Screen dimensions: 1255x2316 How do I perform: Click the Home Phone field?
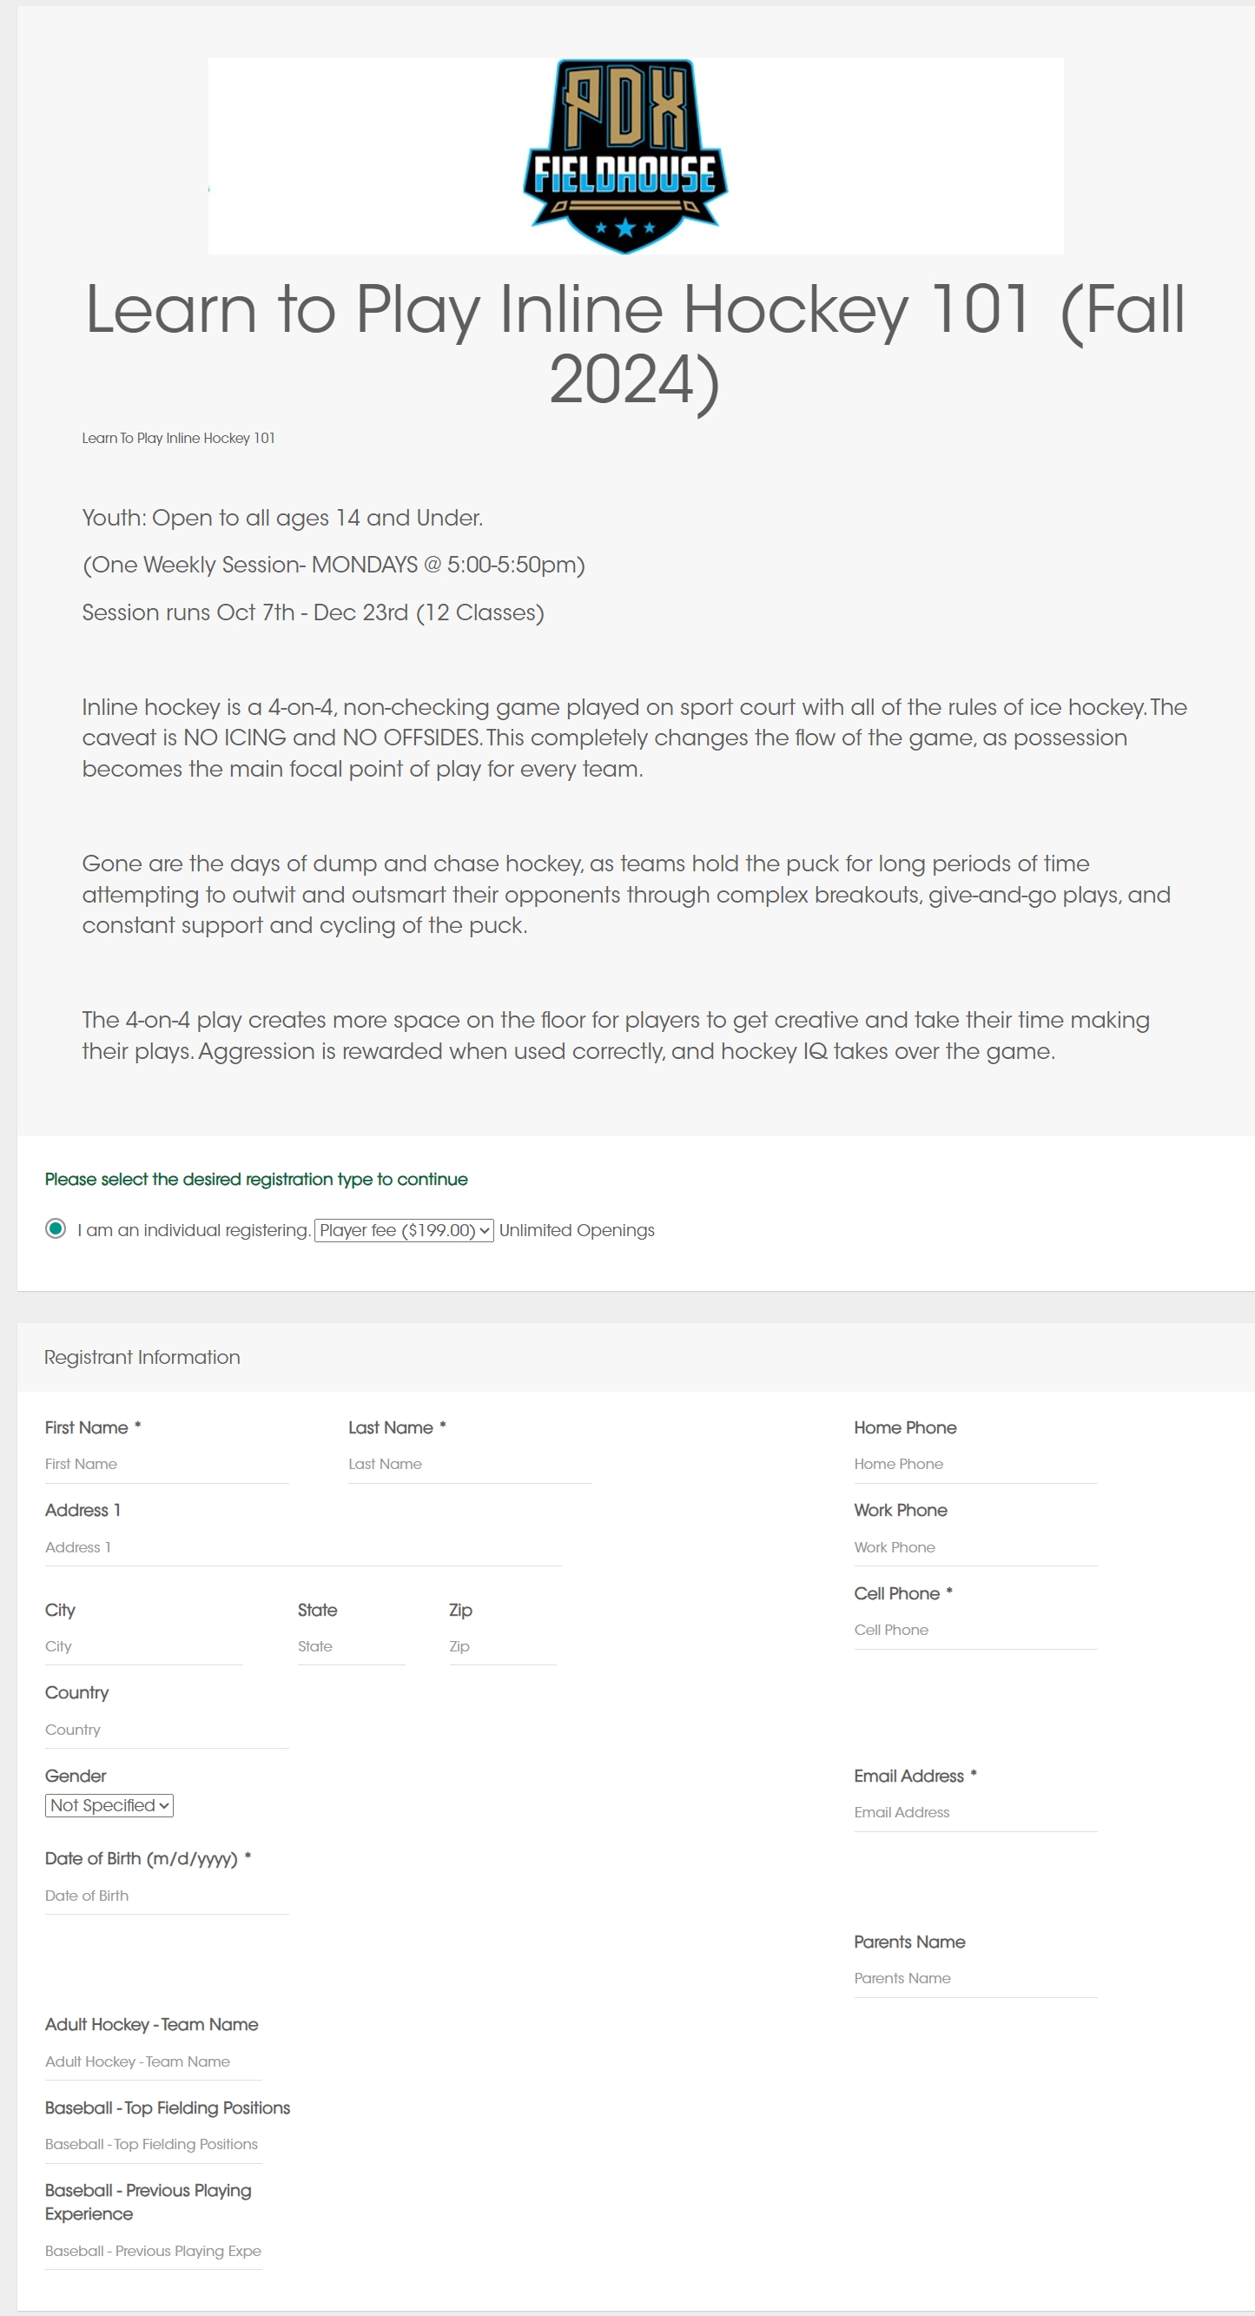coord(975,1464)
